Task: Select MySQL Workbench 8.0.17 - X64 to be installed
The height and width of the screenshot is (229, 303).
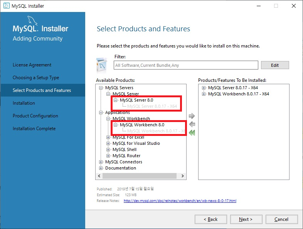Action: tap(239, 94)
